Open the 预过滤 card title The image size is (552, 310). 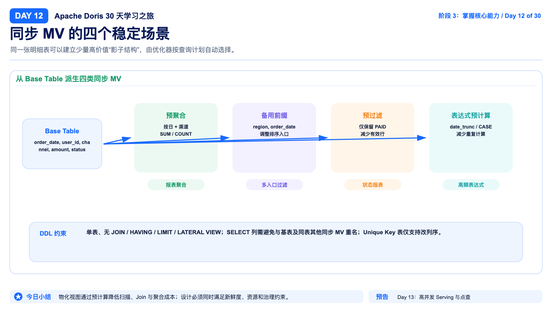coord(373,115)
